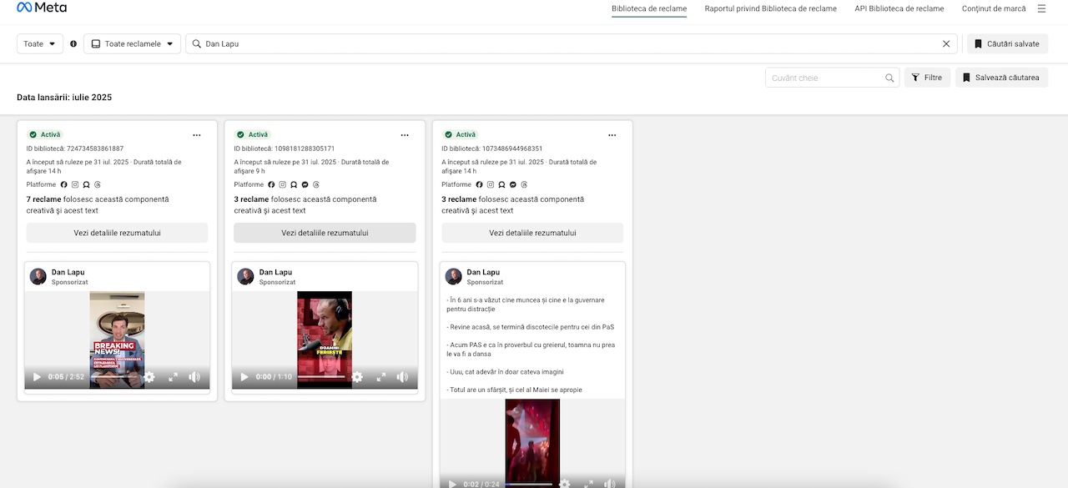Click the Meta logo

pos(42,8)
